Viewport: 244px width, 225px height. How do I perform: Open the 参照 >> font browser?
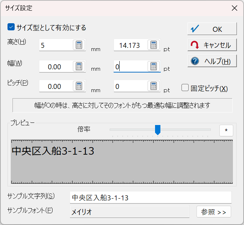[x=214, y=212]
